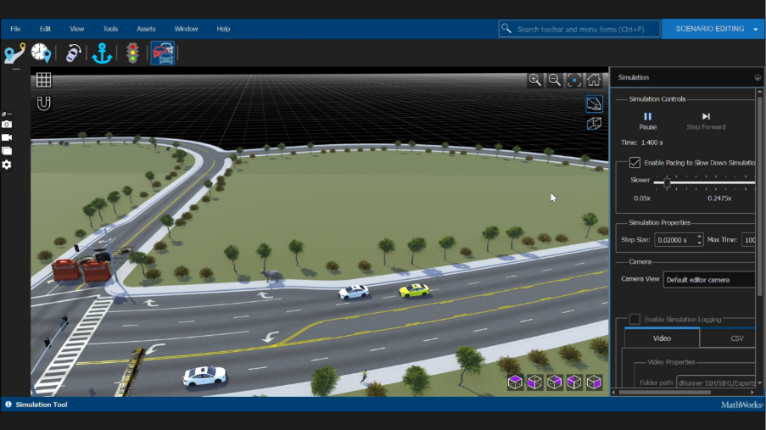Click the search toolbar and menu items field

coord(579,29)
